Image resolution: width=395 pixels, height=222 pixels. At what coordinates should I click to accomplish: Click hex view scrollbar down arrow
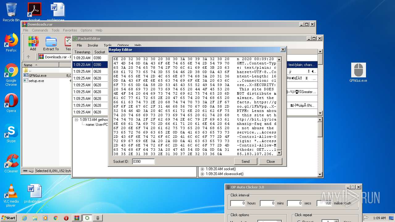[x=279, y=153]
